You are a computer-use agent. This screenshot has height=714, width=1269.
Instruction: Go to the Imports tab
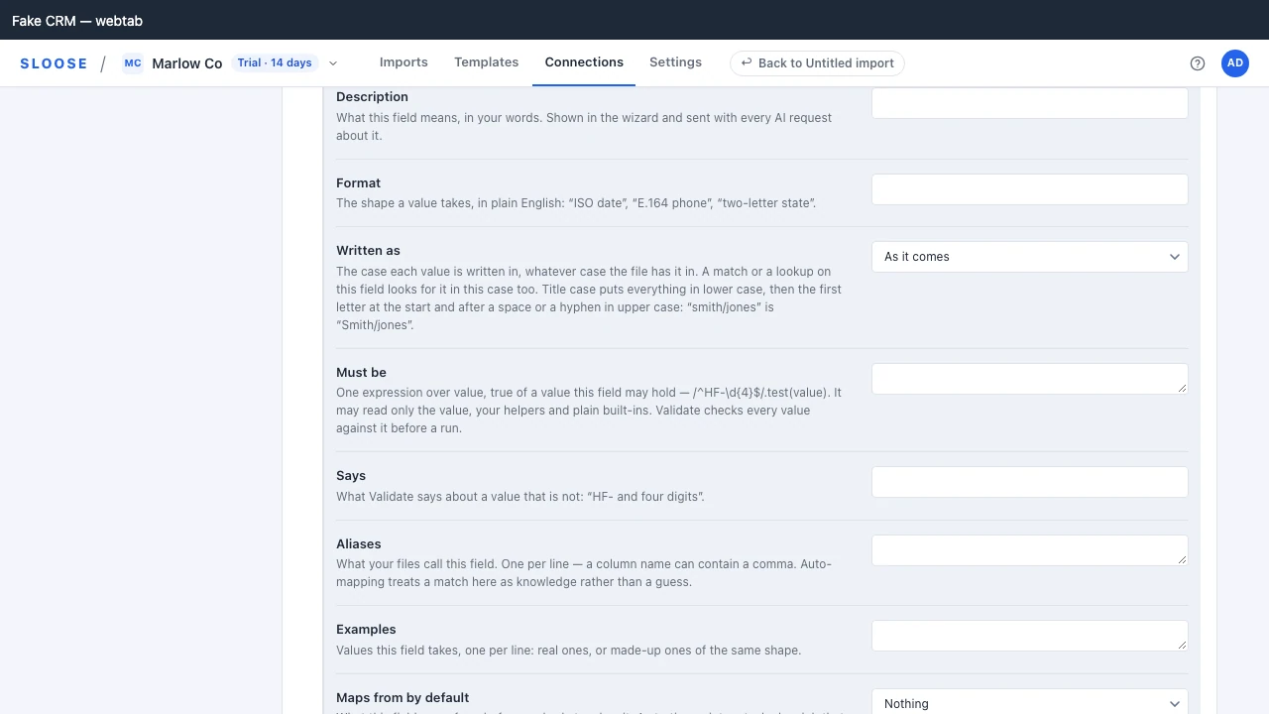pos(404,62)
